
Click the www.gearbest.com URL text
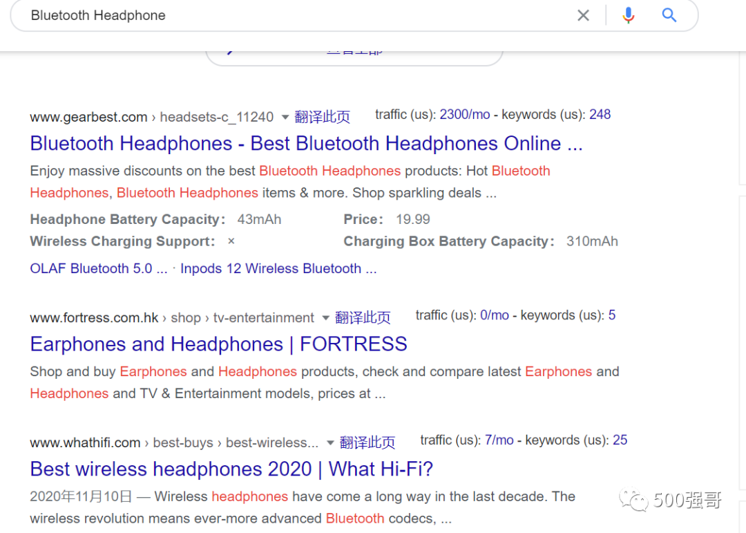tap(88, 117)
